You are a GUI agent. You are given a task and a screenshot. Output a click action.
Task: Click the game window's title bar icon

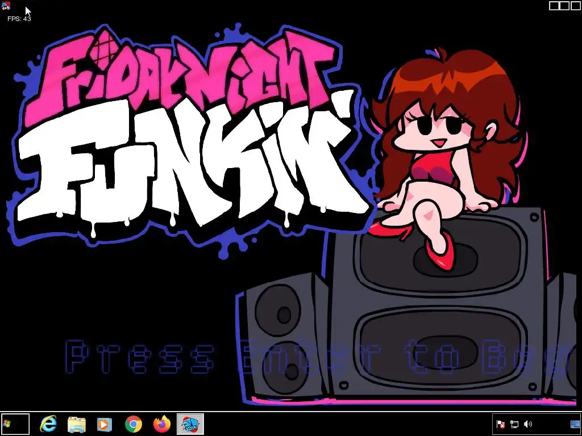point(6,6)
